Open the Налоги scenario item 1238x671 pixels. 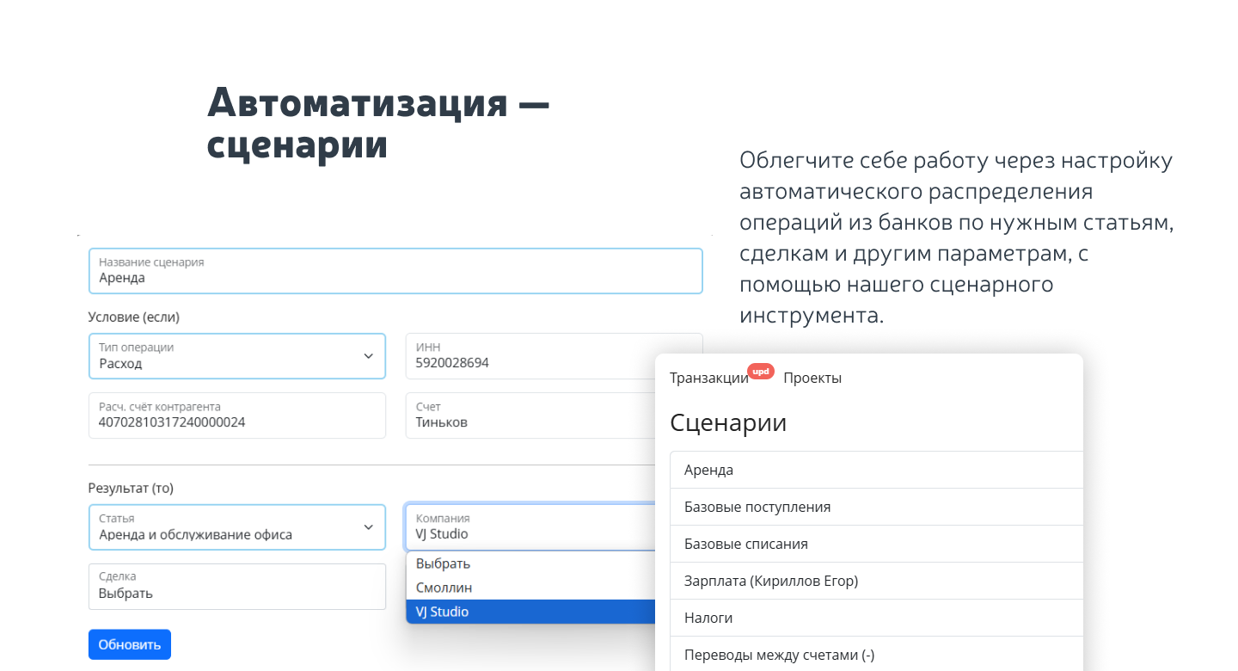pyautogui.click(x=875, y=618)
